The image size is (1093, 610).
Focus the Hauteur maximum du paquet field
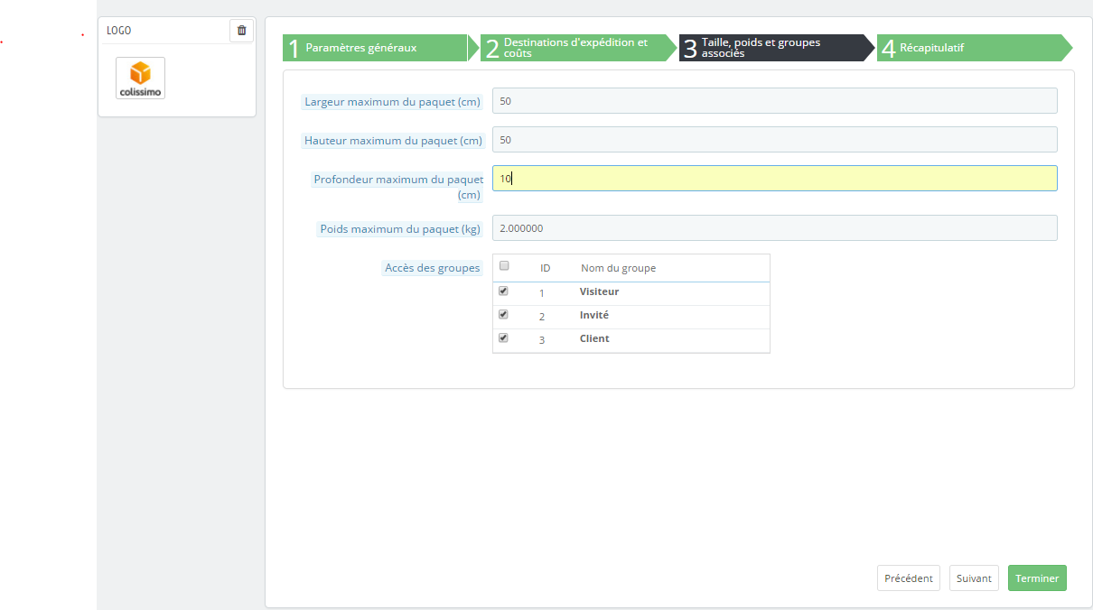(x=774, y=140)
